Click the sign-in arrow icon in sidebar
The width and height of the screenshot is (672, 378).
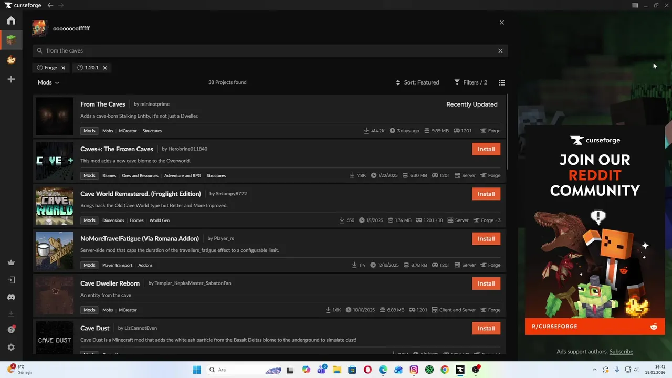[11, 280]
